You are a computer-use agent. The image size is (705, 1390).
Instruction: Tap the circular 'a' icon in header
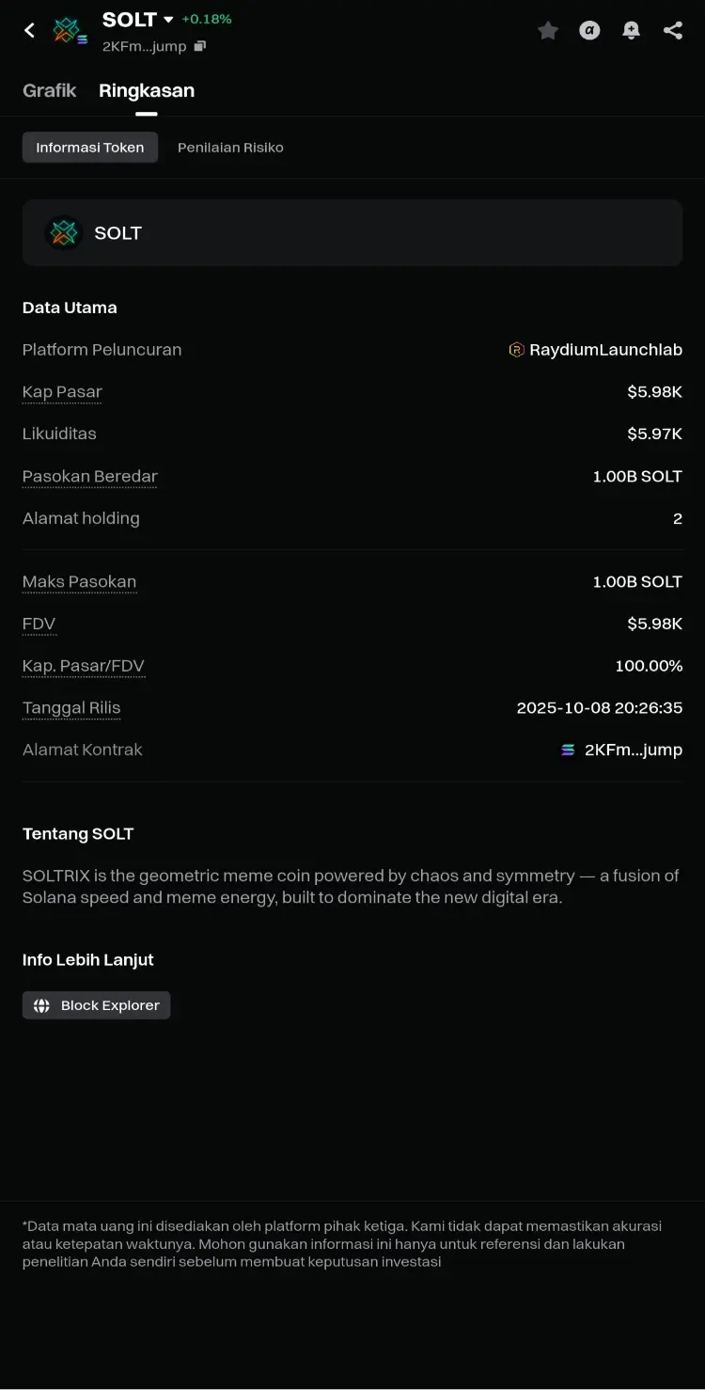coord(589,31)
